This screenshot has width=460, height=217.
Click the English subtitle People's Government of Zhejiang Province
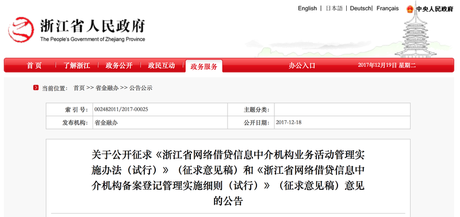[x=93, y=39]
